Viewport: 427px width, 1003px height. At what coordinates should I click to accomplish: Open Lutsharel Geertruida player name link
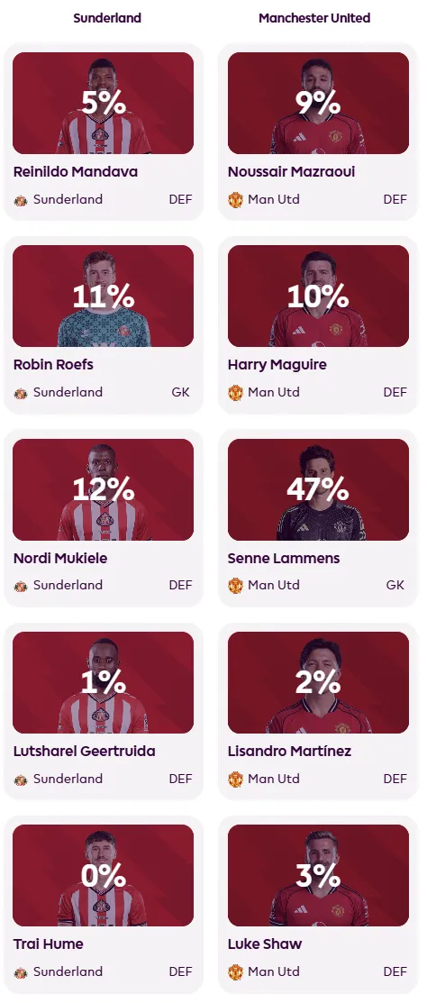point(85,751)
